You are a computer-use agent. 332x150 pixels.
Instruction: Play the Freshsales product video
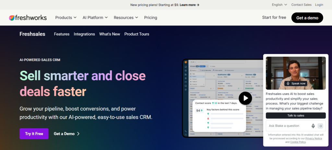pos(245,98)
